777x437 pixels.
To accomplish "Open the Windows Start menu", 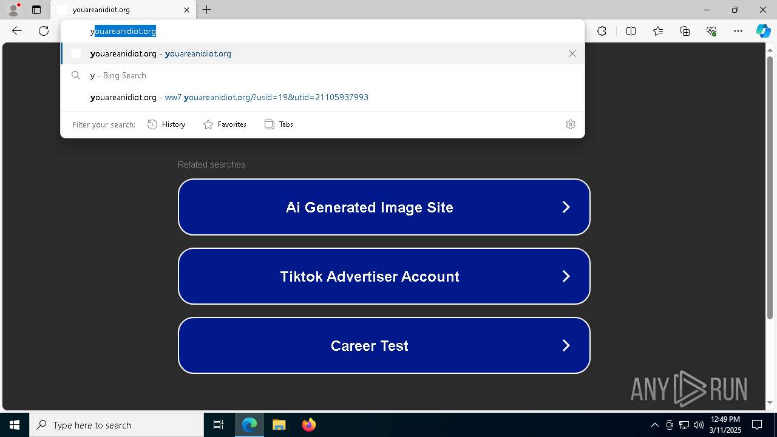I will point(15,425).
